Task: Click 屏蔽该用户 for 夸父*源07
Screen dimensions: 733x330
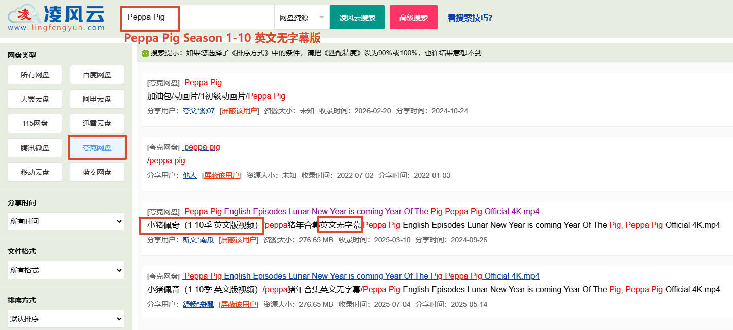Action: 240,111
